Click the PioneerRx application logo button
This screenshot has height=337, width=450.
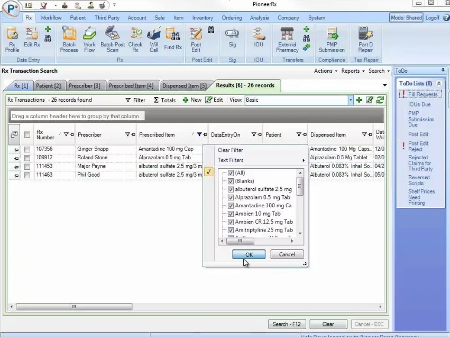click(11, 8)
